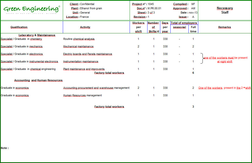Select the 'Location : France' field
Image resolution: width=252 pixels, height=163 pixels.
coord(77,17)
